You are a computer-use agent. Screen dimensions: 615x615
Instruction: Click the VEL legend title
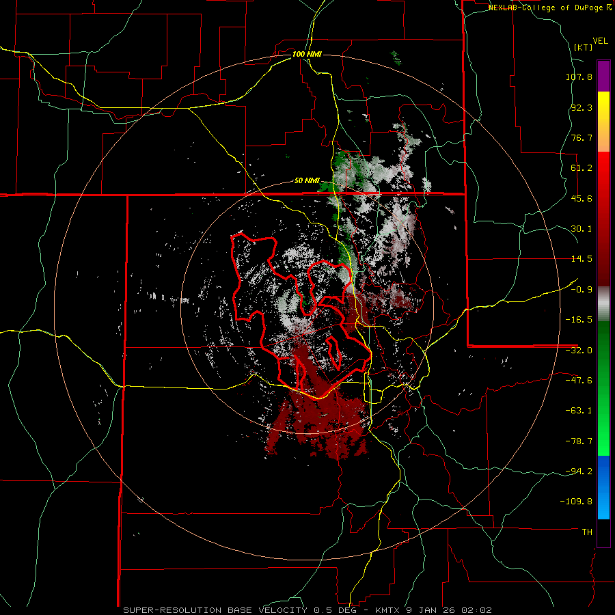pos(600,41)
